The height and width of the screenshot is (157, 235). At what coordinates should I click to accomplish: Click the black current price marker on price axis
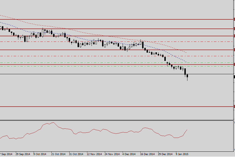click(234, 77)
